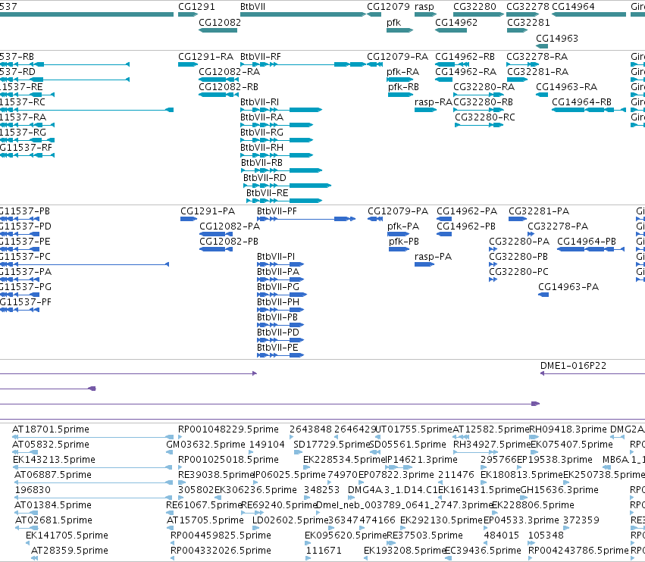This screenshot has width=645, height=562.
Task: Open the rasp gene label
Action: click(424, 7)
